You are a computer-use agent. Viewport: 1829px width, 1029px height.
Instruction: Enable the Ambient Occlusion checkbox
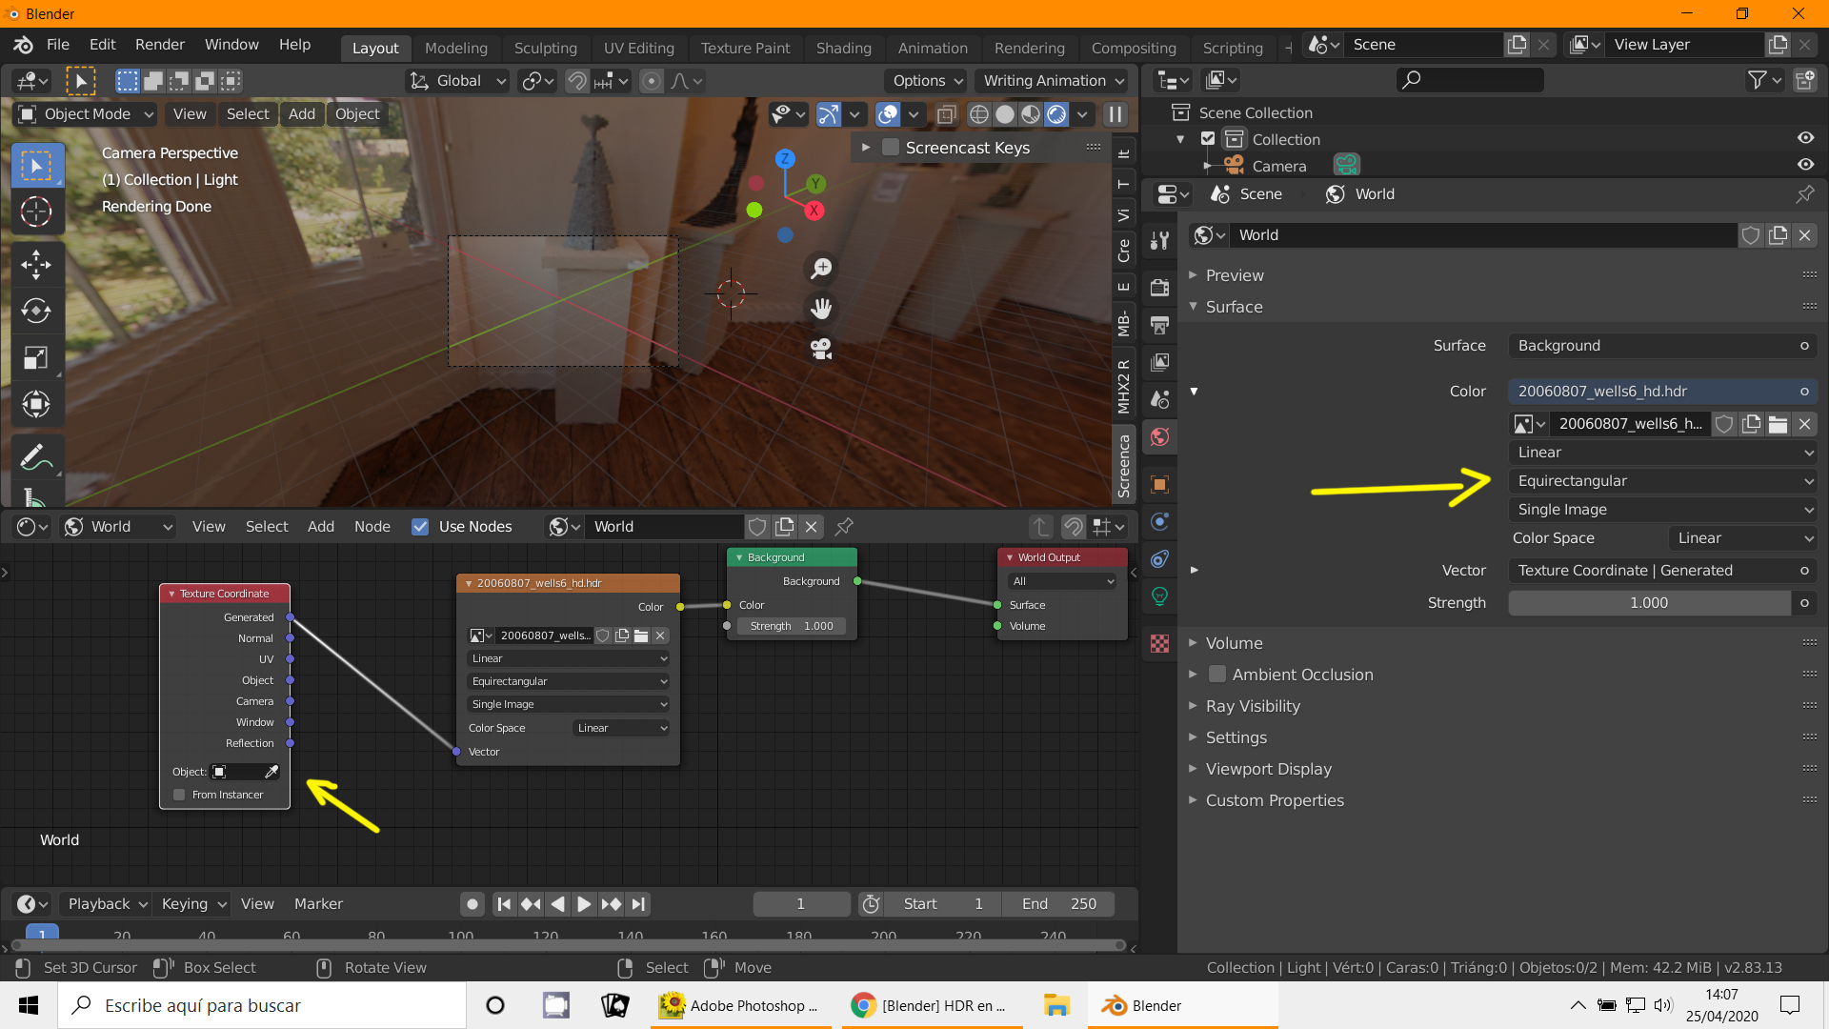tap(1216, 675)
